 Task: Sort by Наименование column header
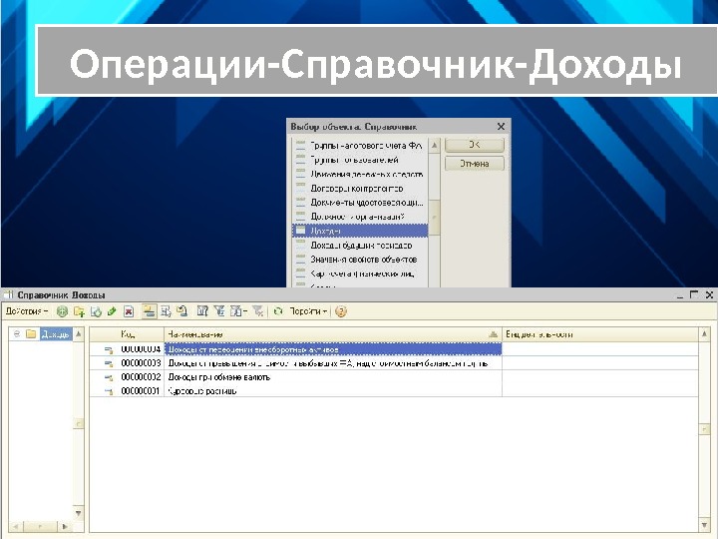(x=333, y=334)
